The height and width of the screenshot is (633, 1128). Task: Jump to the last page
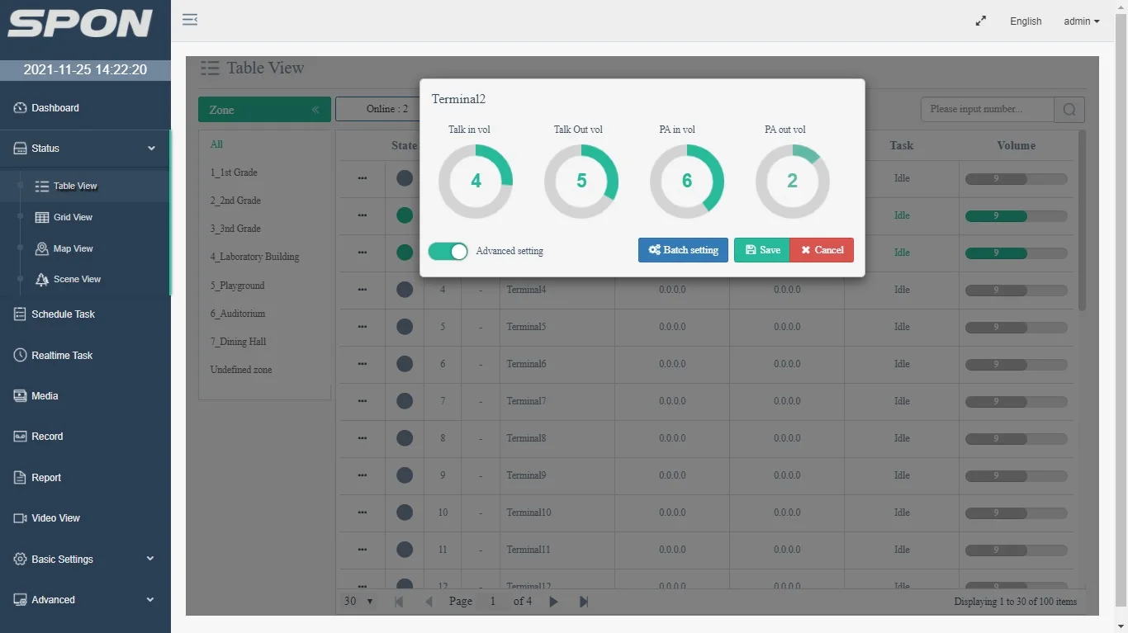tap(584, 602)
